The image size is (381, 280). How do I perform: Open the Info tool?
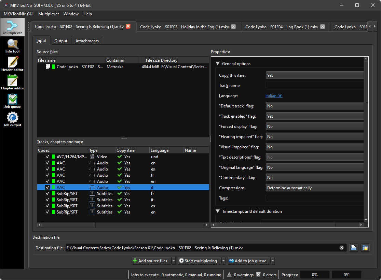tap(12, 46)
